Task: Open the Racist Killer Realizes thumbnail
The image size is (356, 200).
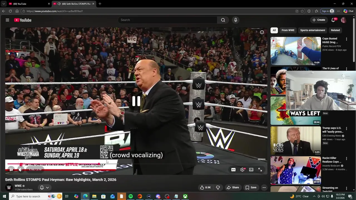Action: click(x=296, y=170)
